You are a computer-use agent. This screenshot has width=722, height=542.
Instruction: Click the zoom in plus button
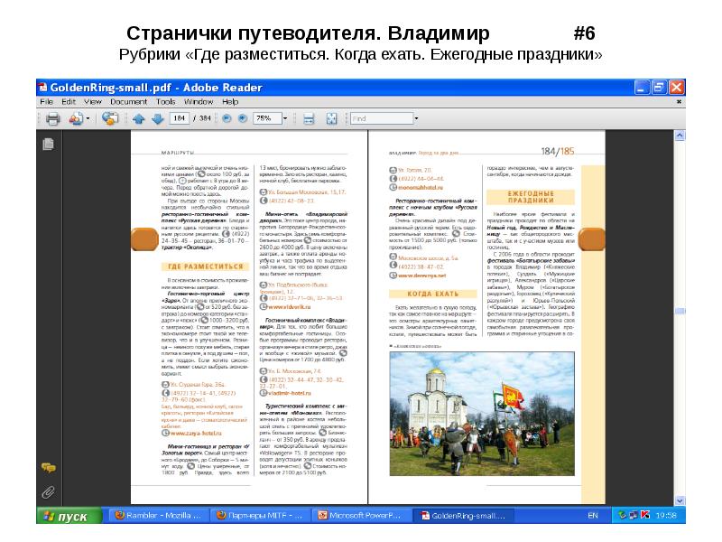click(x=243, y=118)
